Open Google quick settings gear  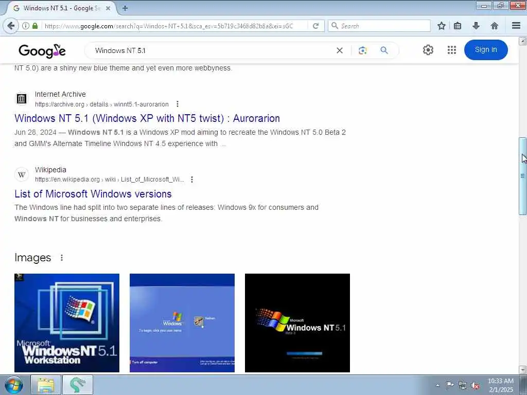(428, 50)
